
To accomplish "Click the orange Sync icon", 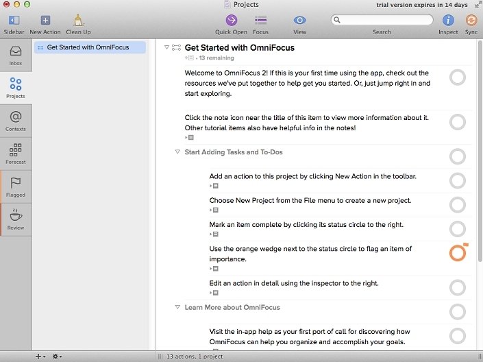I will pyautogui.click(x=471, y=21).
